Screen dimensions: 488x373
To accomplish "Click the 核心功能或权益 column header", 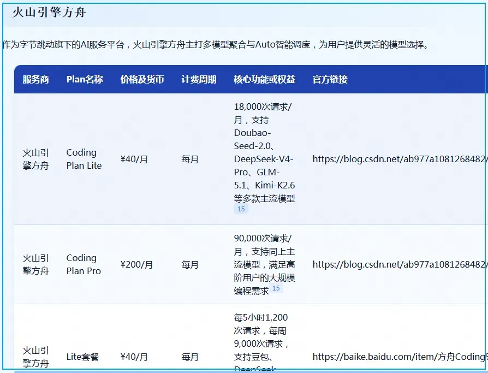I will [265, 79].
